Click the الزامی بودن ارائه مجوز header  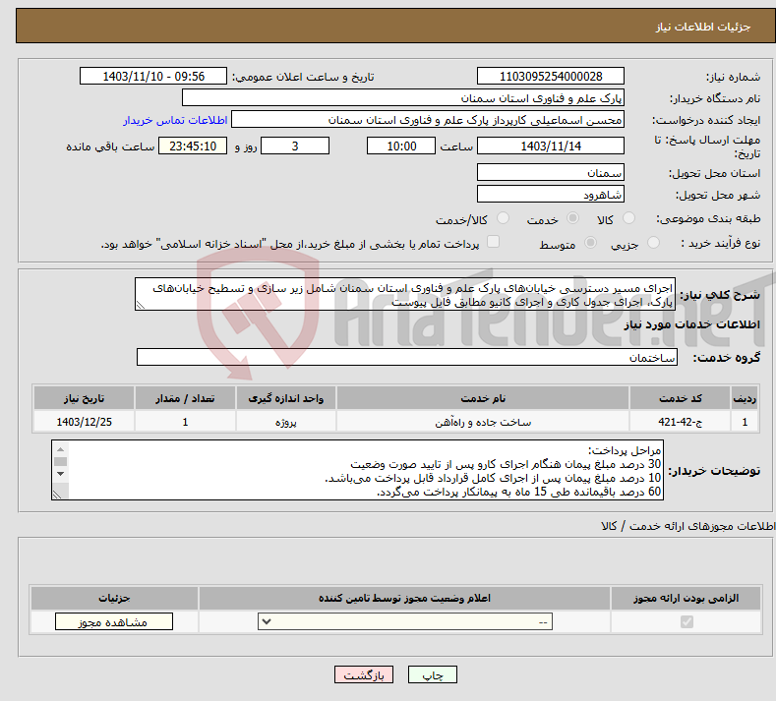[x=686, y=598]
